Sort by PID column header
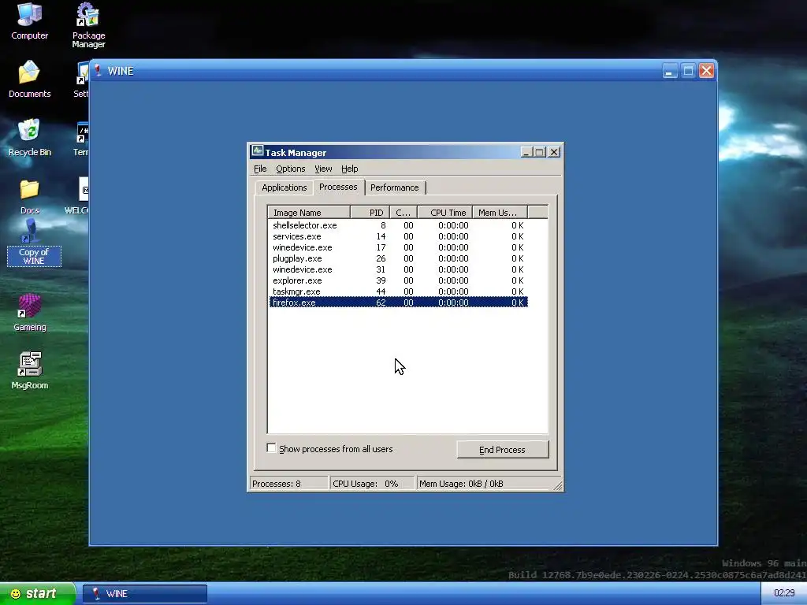Image resolution: width=807 pixels, height=605 pixels. 370,213
